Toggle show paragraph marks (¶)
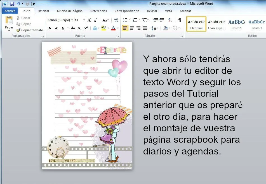 pyautogui.click(x=180, y=20)
